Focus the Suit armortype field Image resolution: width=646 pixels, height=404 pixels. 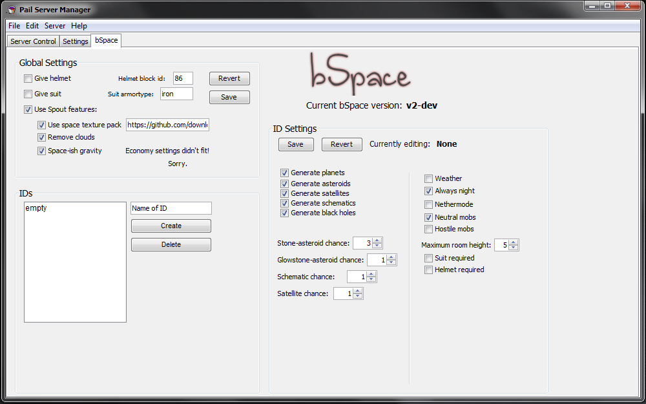tap(177, 94)
